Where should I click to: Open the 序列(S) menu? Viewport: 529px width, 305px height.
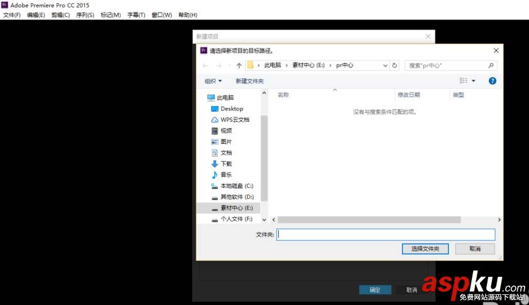point(85,15)
